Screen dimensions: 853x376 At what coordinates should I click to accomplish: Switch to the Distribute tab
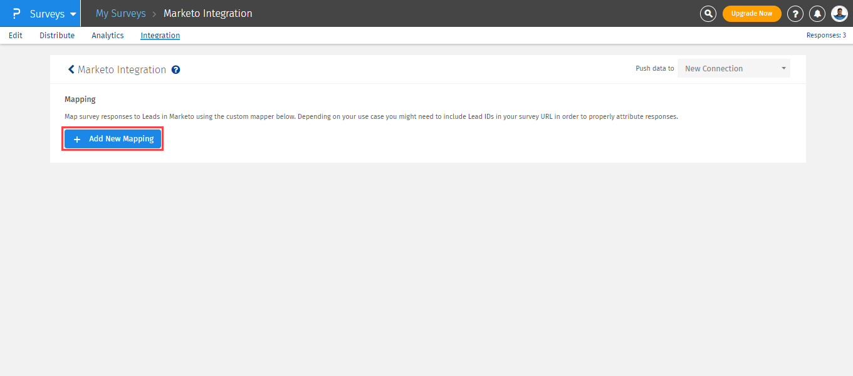(57, 36)
